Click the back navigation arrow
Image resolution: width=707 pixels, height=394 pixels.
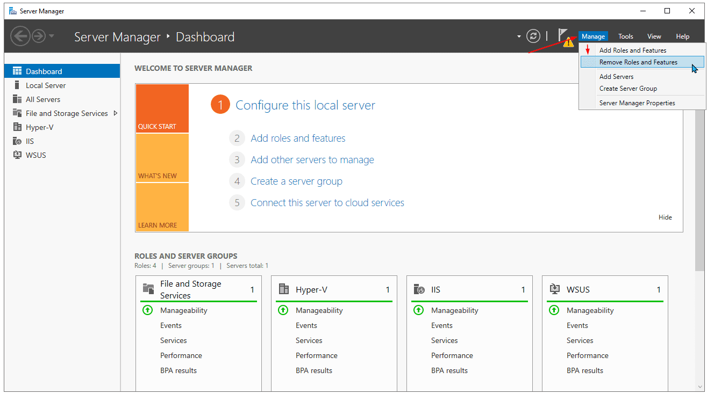coord(20,37)
